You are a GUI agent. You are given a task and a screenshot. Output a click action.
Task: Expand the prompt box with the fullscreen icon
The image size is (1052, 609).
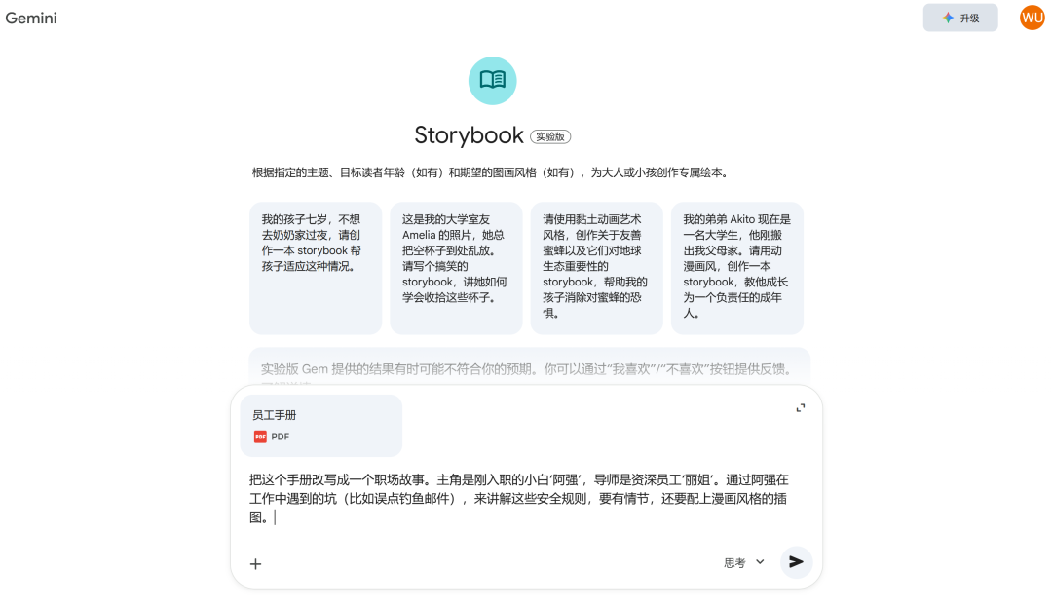click(801, 408)
